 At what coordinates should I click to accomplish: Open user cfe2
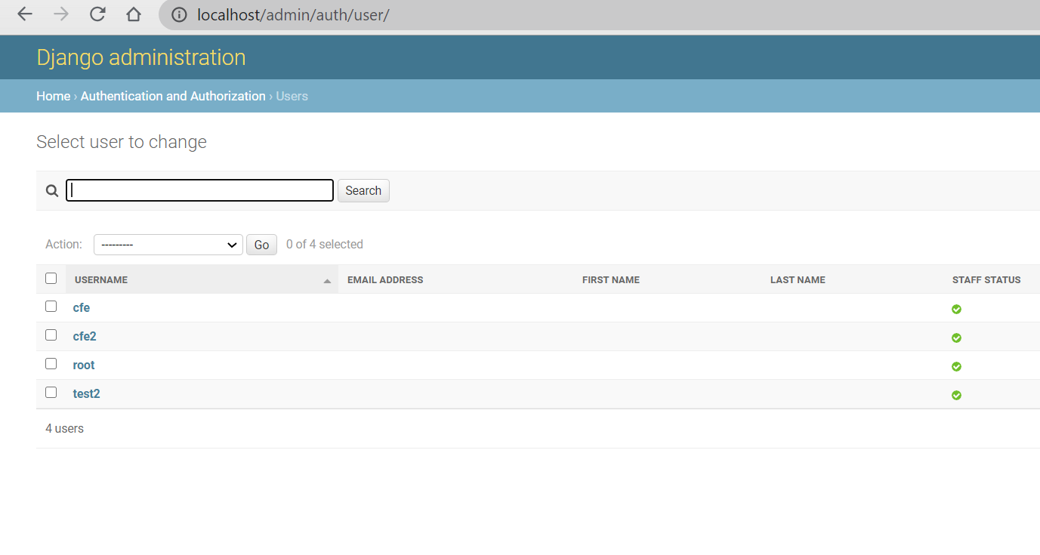coord(85,337)
